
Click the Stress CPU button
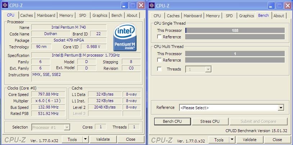coord(210,121)
